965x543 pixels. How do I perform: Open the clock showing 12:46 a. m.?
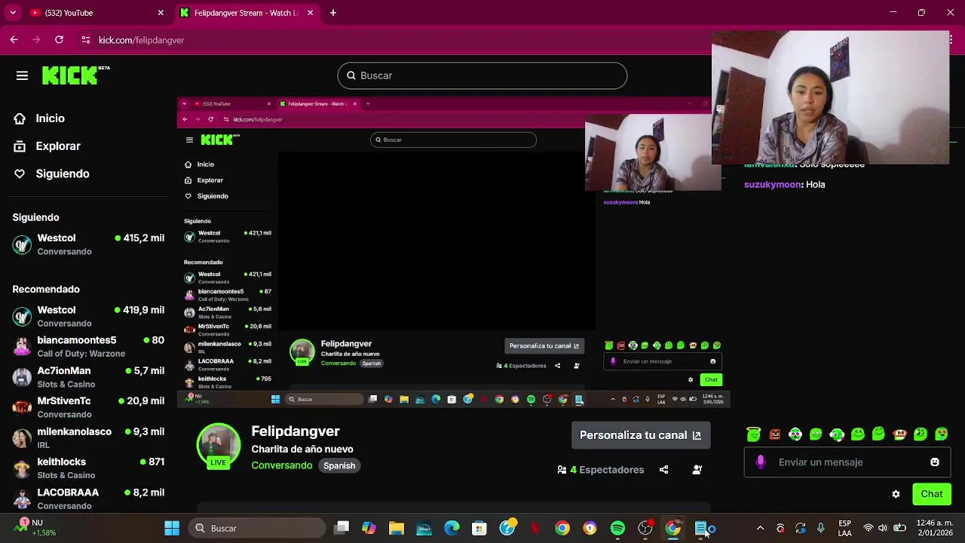point(936,528)
